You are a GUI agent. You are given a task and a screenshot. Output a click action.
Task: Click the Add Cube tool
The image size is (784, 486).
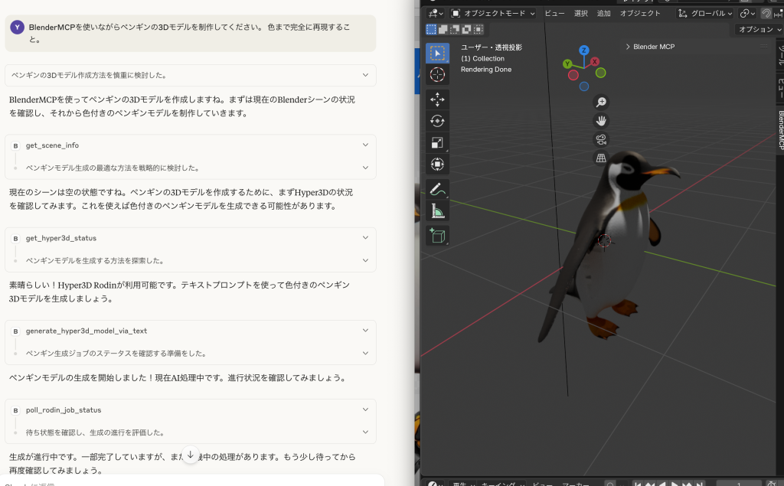tap(437, 236)
